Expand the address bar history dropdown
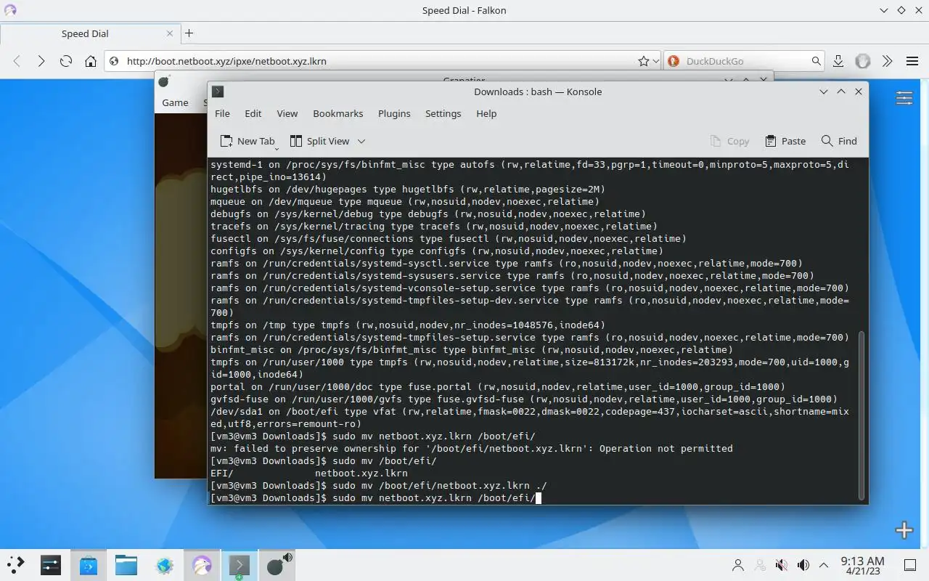This screenshot has width=929, height=581. coord(655,61)
